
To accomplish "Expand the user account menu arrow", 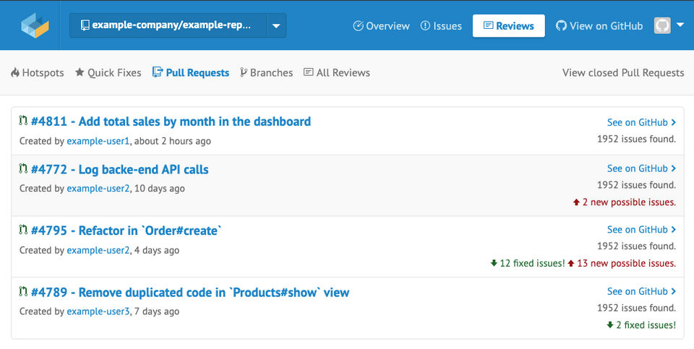I will pyautogui.click(x=680, y=25).
